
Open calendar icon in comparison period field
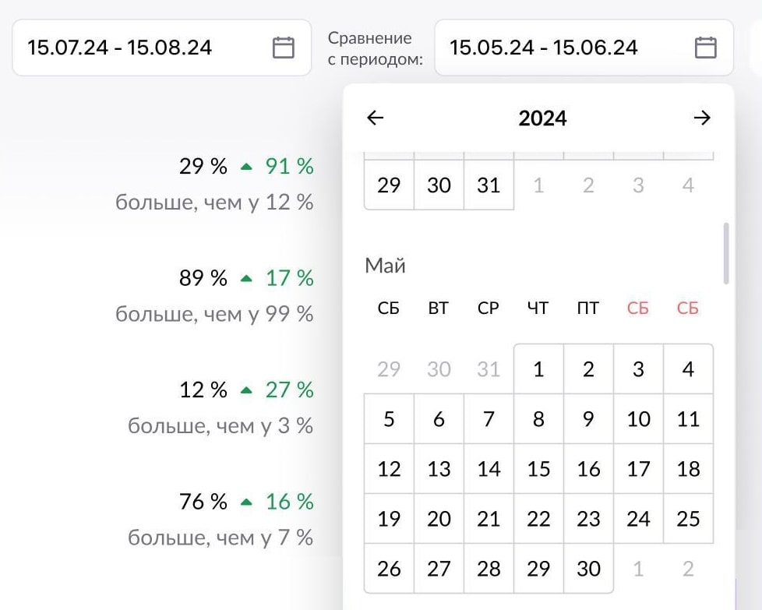tap(705, 48)
